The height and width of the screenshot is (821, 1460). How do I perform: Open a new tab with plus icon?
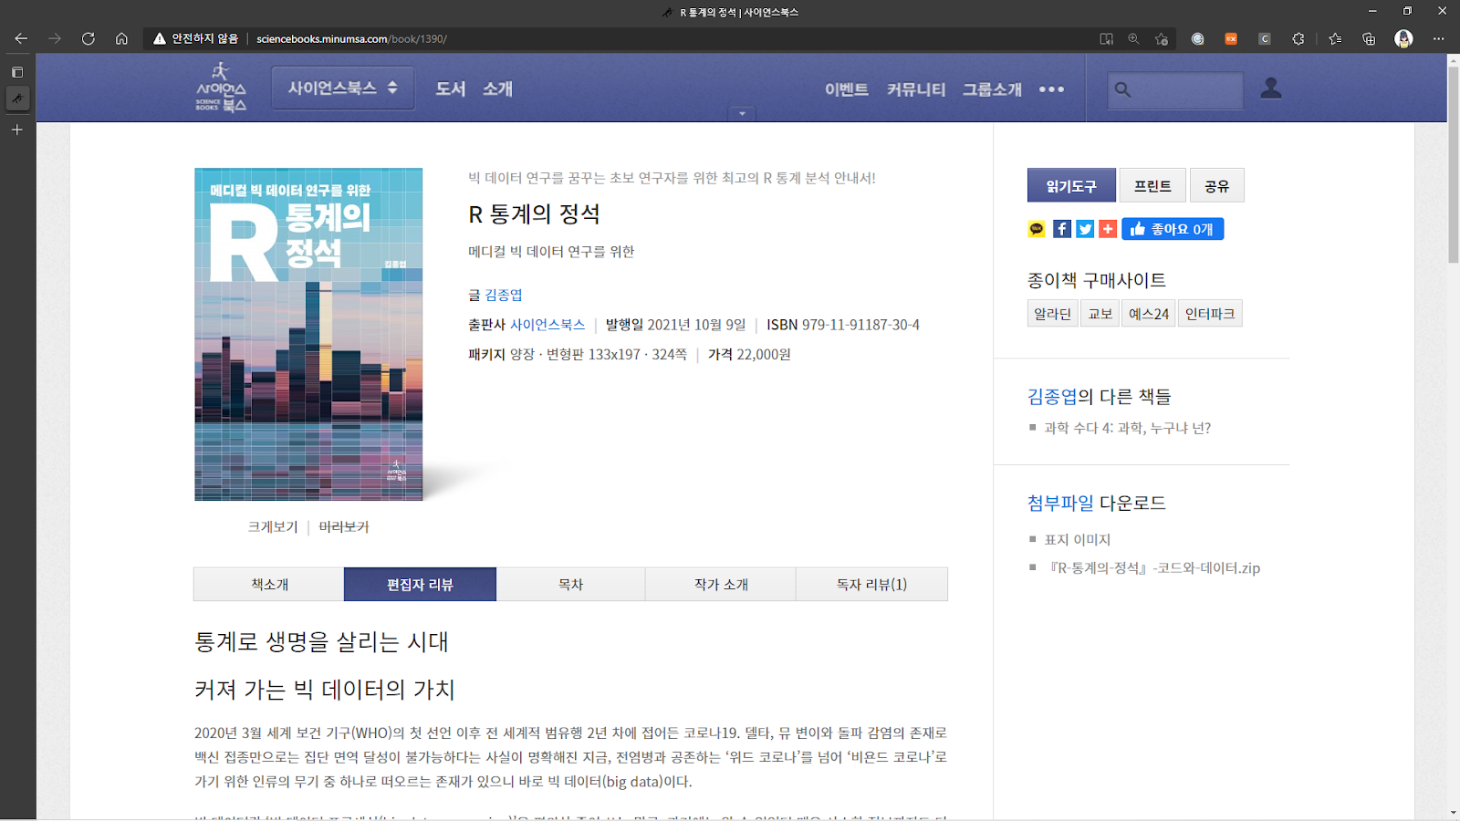(17, 130)
